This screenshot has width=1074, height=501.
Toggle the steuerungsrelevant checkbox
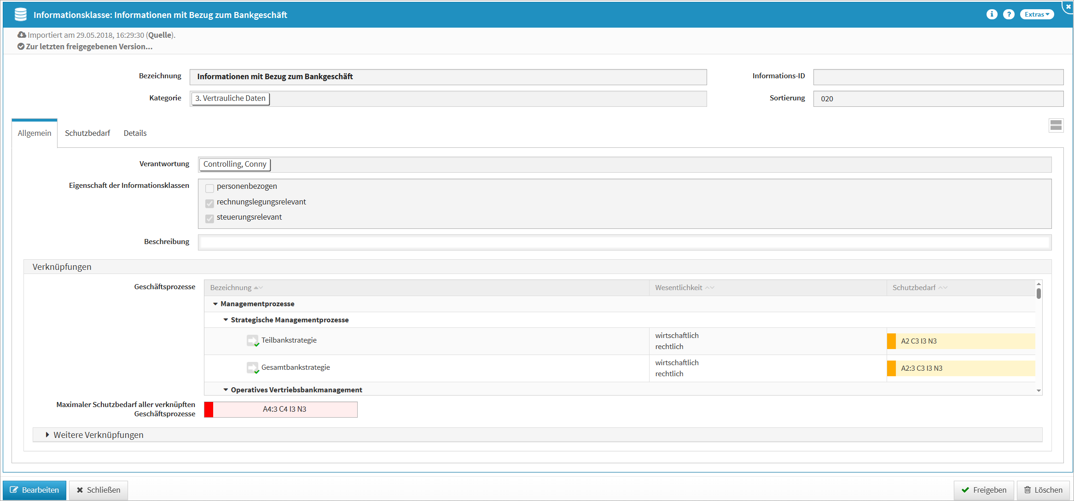209,218
